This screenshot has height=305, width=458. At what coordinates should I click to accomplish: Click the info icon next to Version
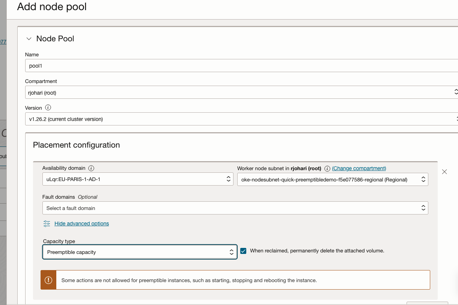pyautogui.click(x=49, y=108)
